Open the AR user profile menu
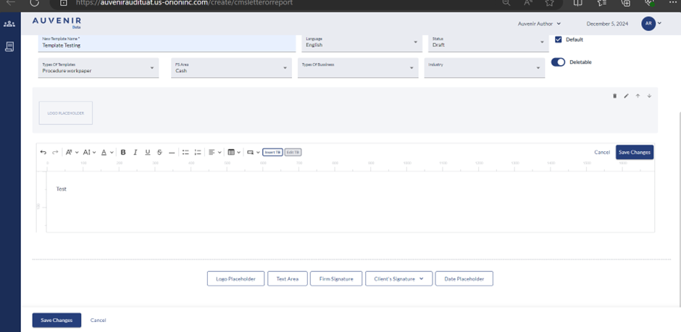Viewport: 681px width, 332px height. 651,24
